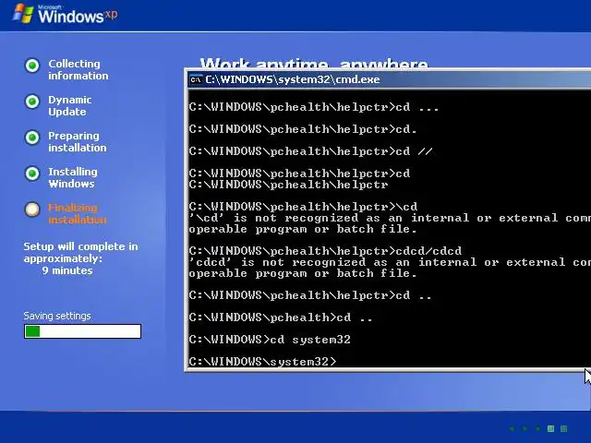
Task: Select the Installing Windows step indicator
Action: [32, 174]
